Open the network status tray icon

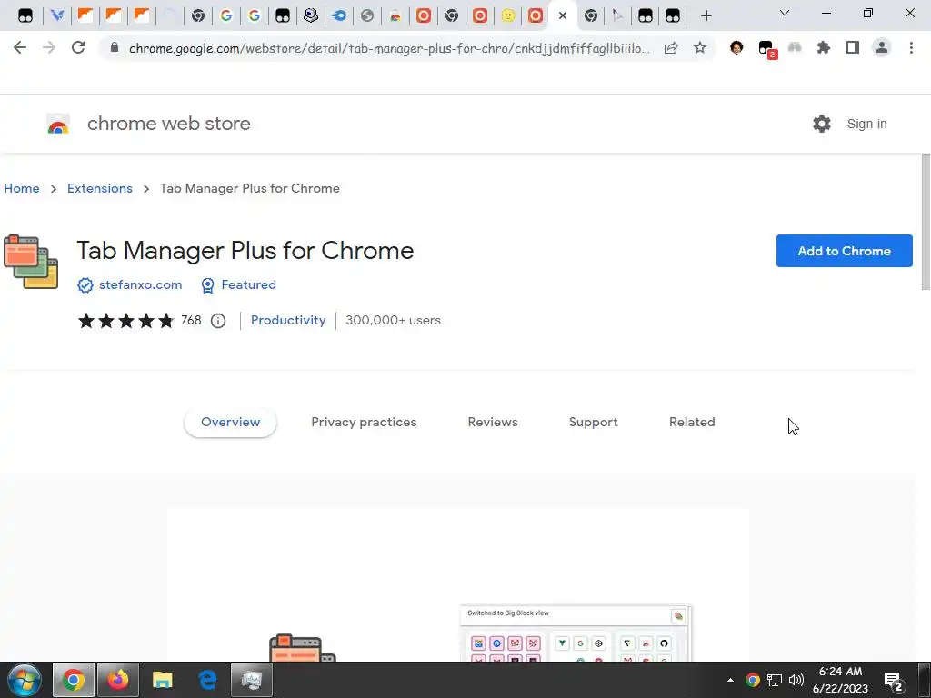click(x=775, y=680)
